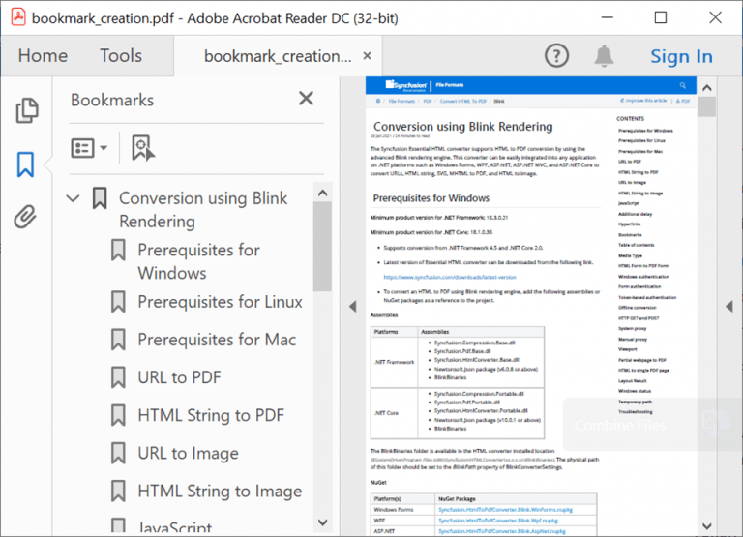Expand the right tools pane arrow

[729, 306]
